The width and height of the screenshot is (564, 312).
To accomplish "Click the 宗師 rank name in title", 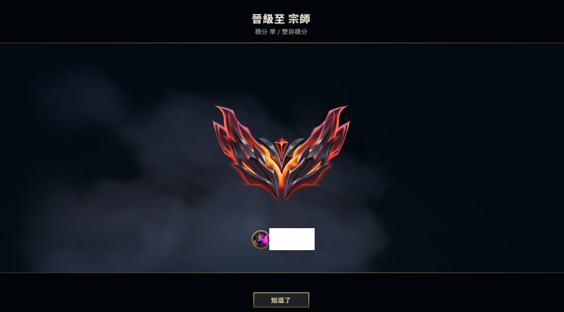I will (x=300, y=19).
